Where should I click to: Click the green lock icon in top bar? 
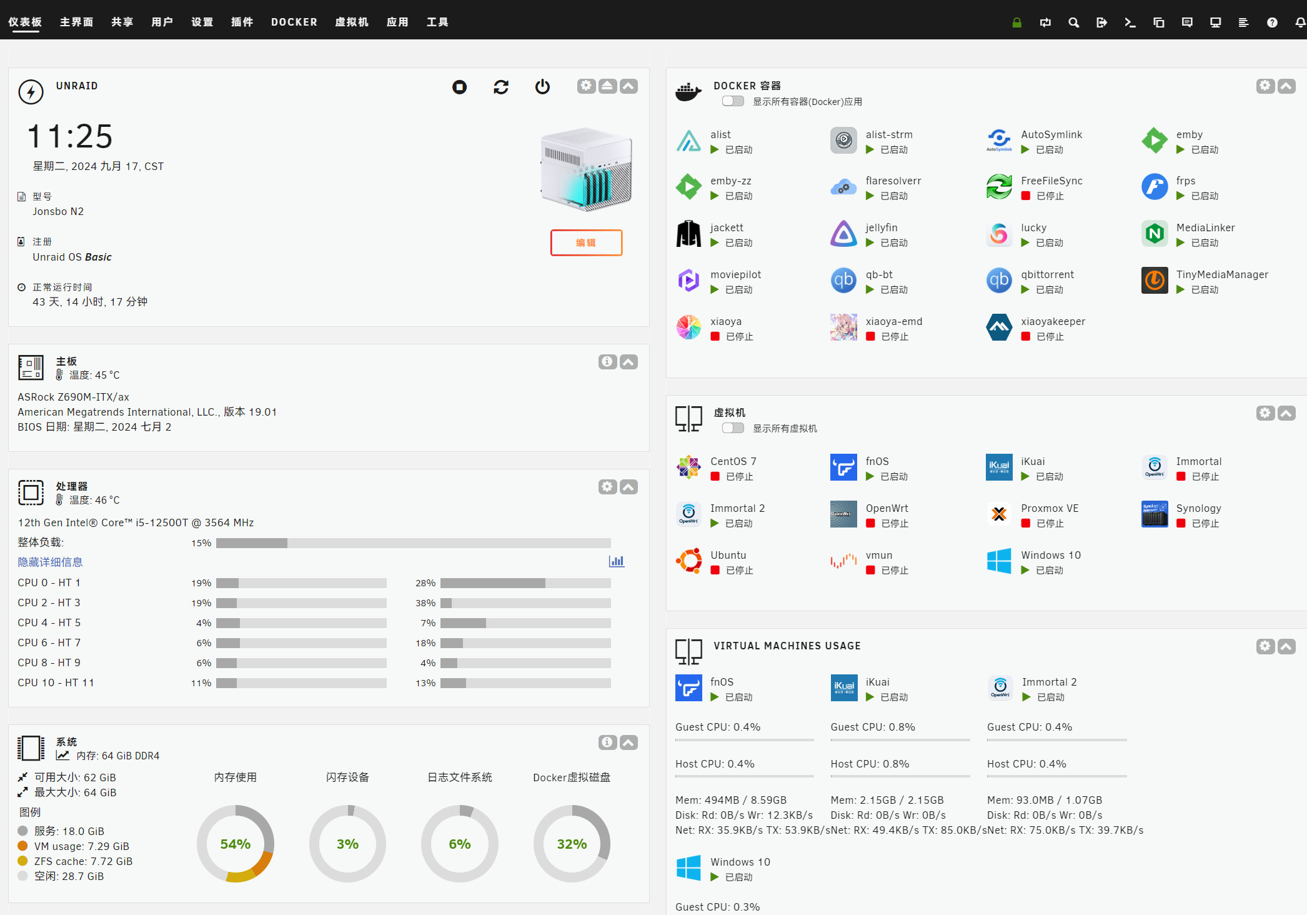pyautogui.click(x=1016, y=22)
